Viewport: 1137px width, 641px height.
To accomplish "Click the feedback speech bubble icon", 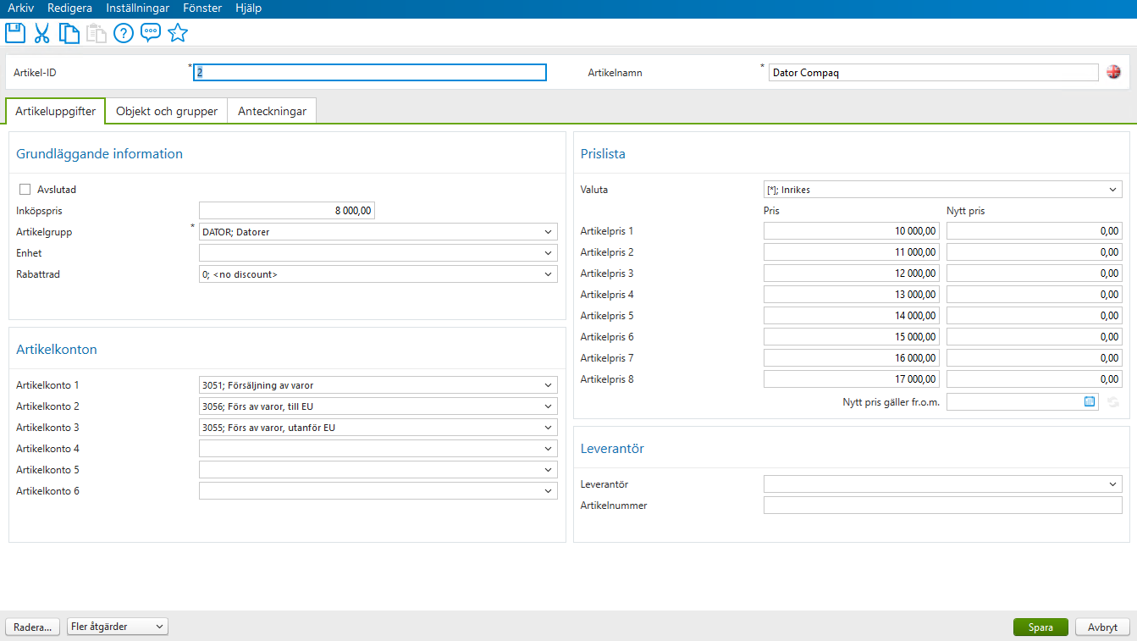I will click(x=151, y=32).
